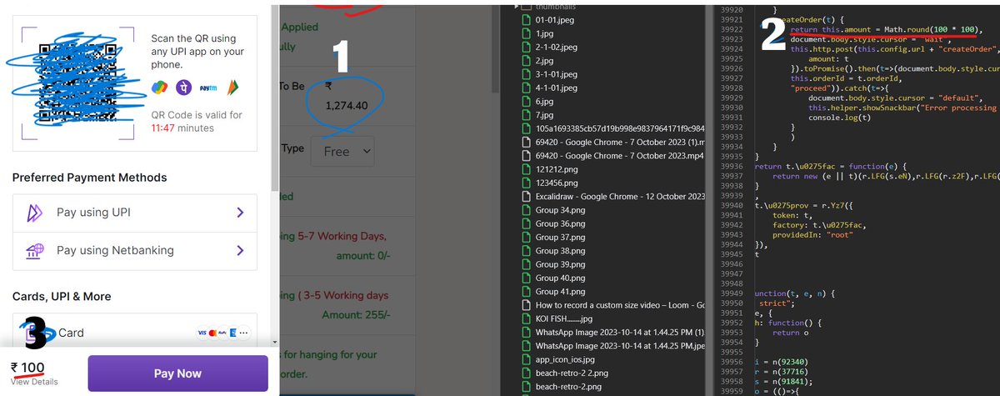
Task: Click the bank icon beside Pay using Netbanking
Action: [35, 250]
